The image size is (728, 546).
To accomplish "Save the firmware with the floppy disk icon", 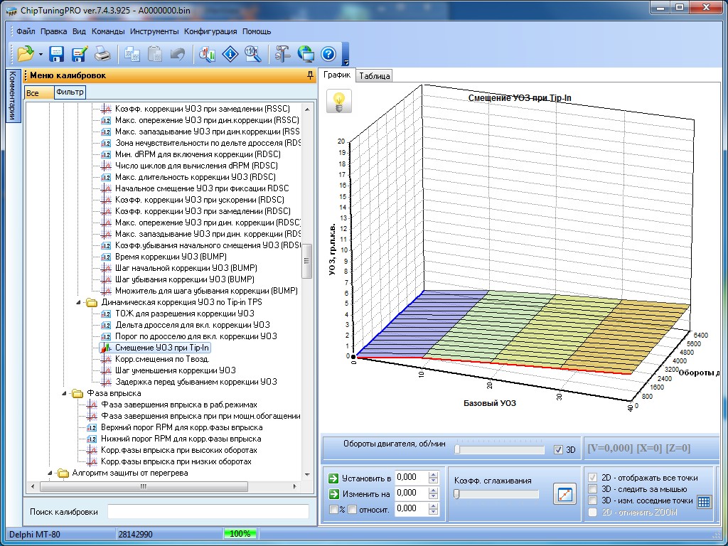I will [56, 53].
